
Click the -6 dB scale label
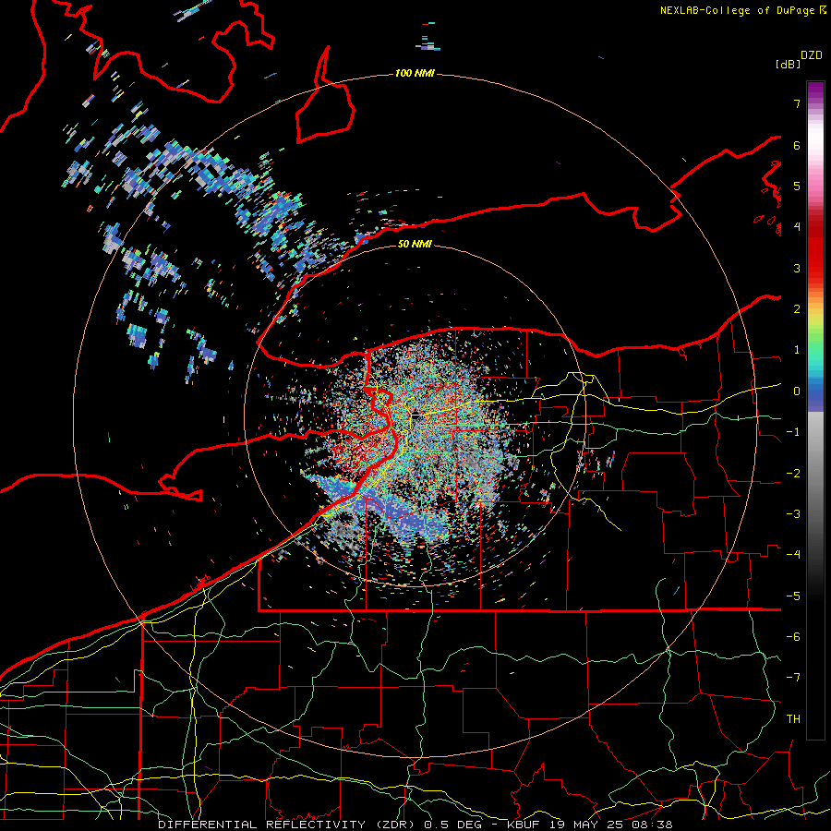coord(793,637)
